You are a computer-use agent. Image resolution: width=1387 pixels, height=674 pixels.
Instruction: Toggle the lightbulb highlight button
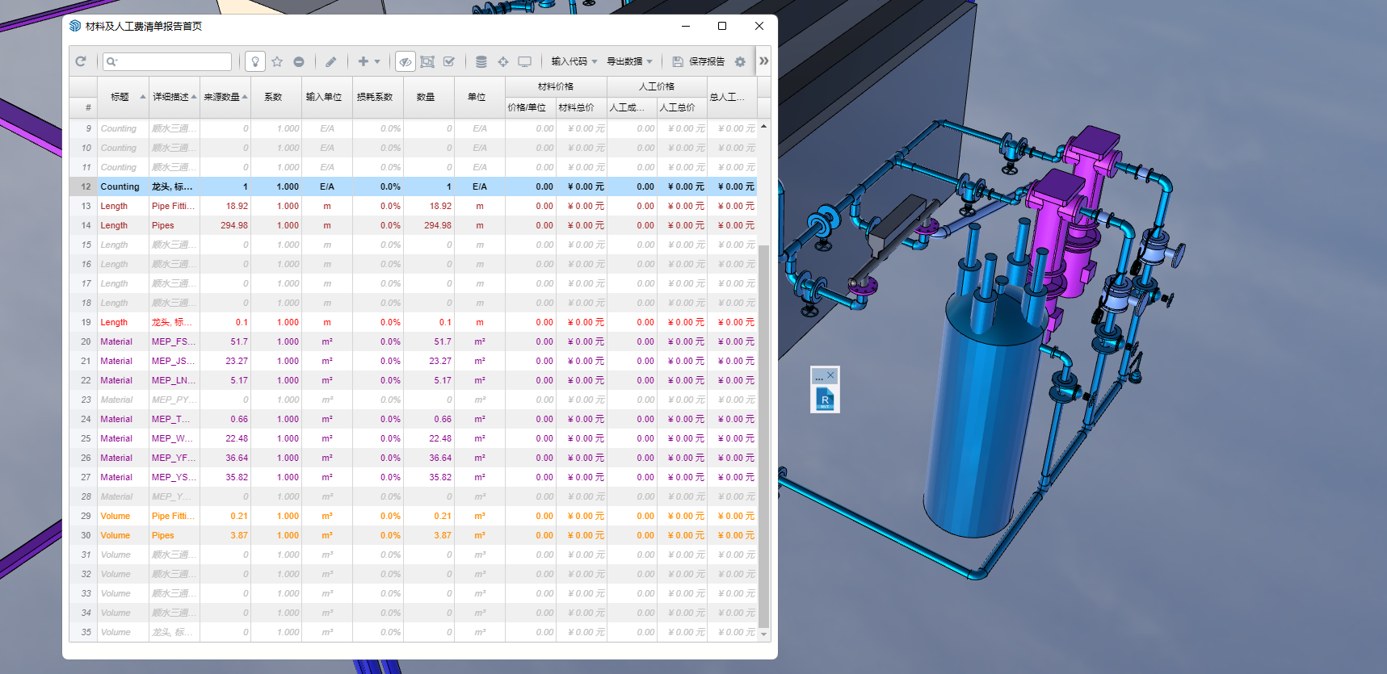(255, 61)
